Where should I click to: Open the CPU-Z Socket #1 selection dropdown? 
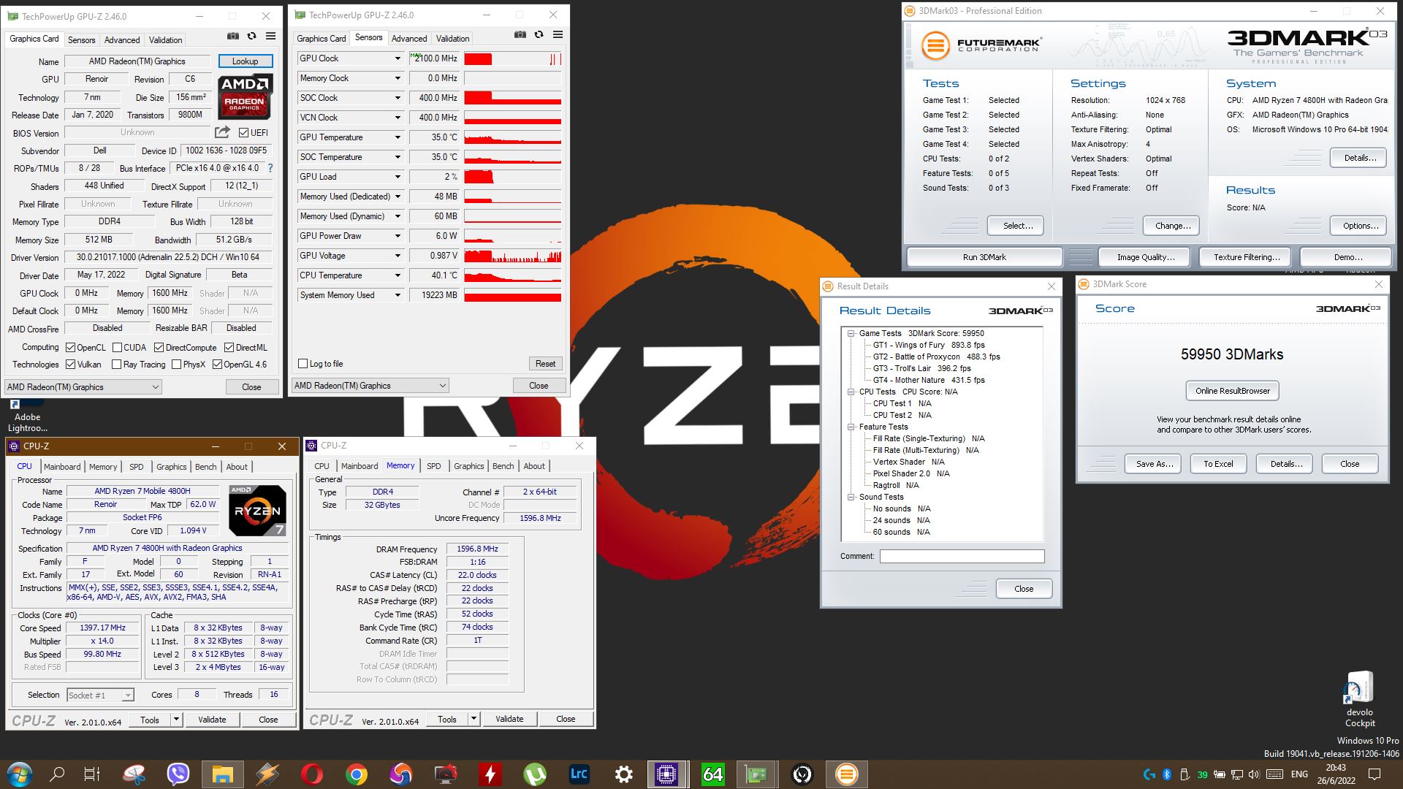tap(101, 695)
